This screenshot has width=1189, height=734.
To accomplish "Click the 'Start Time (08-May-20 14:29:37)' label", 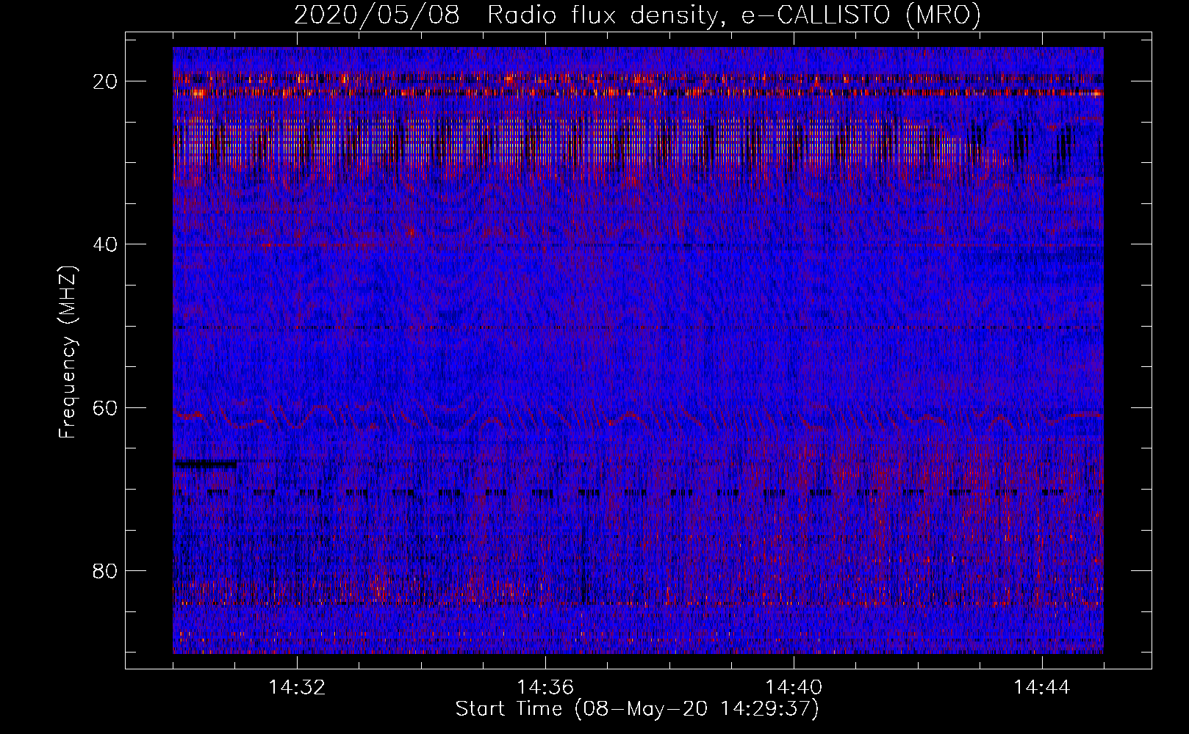I will click(x=637, y=709).
